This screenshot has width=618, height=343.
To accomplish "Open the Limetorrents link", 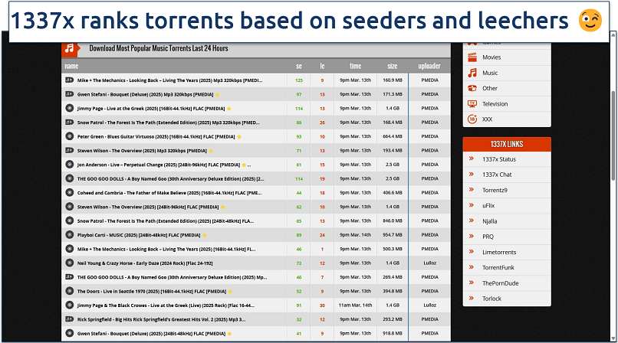I will click(499, 252).
